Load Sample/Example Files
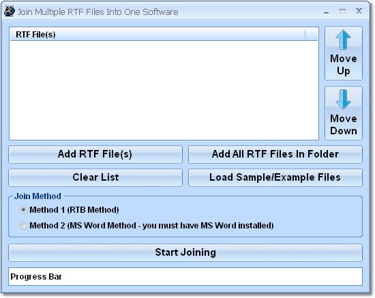Screen dimensions: 375x298 pyautogui.click(x=275, y=177)
